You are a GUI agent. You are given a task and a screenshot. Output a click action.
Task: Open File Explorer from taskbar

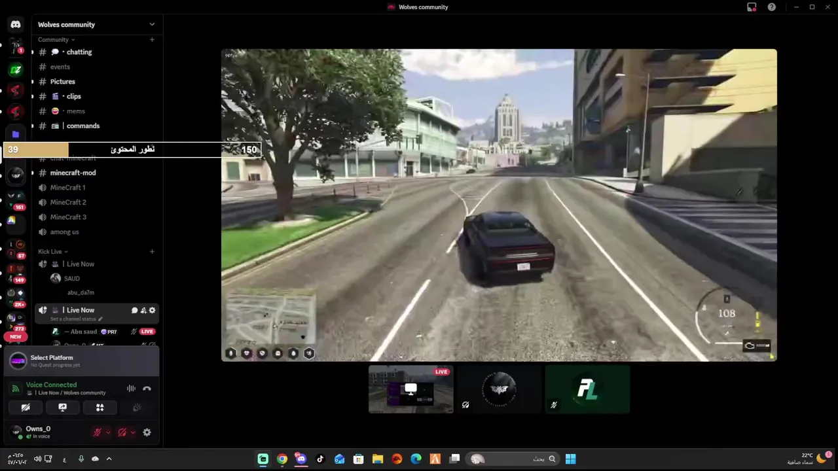click(x=378, y=459)
